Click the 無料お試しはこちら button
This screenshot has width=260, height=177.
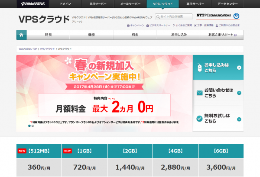[218, 119]
